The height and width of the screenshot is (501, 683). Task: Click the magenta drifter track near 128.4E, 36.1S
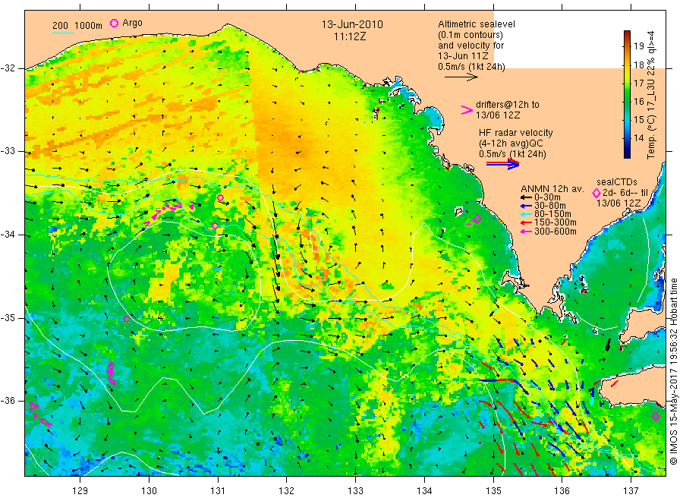(39, 412)
